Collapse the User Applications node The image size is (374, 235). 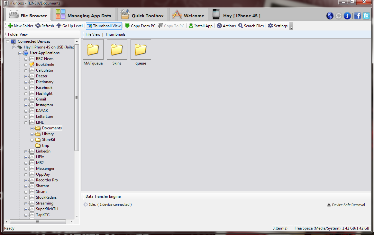[x=20, y=53]
